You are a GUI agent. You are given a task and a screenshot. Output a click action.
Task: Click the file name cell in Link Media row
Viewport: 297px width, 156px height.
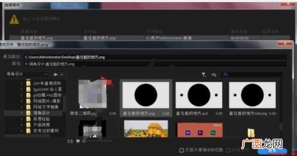(99, 38)
